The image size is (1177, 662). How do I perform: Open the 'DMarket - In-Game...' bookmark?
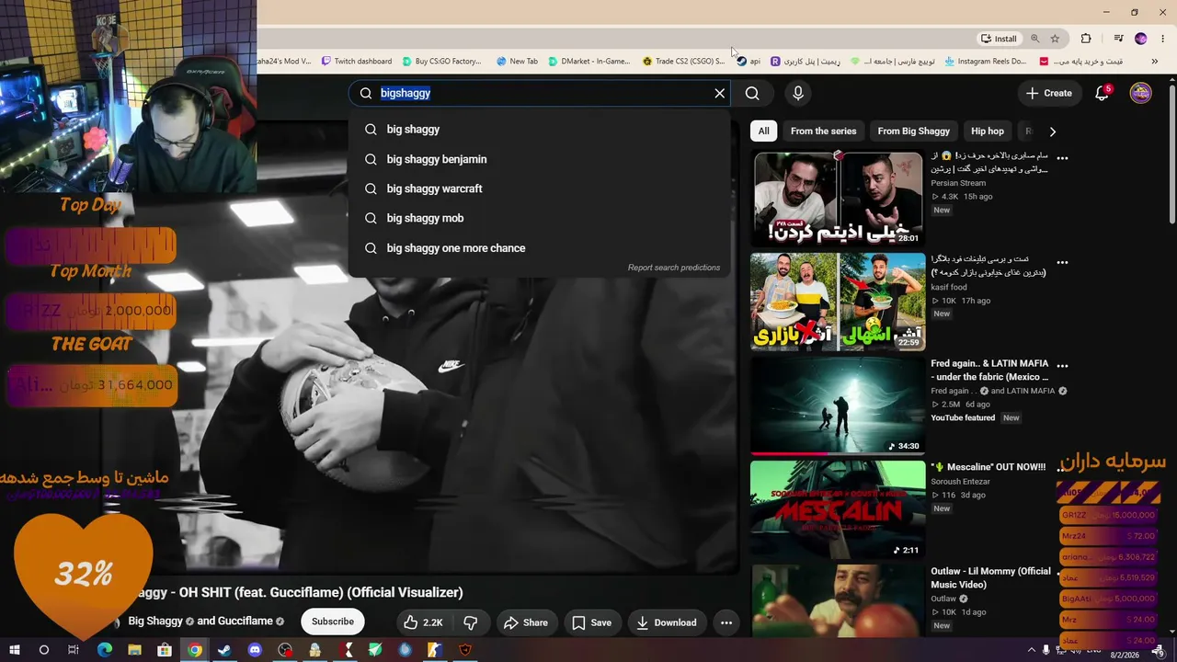point(588,62)
